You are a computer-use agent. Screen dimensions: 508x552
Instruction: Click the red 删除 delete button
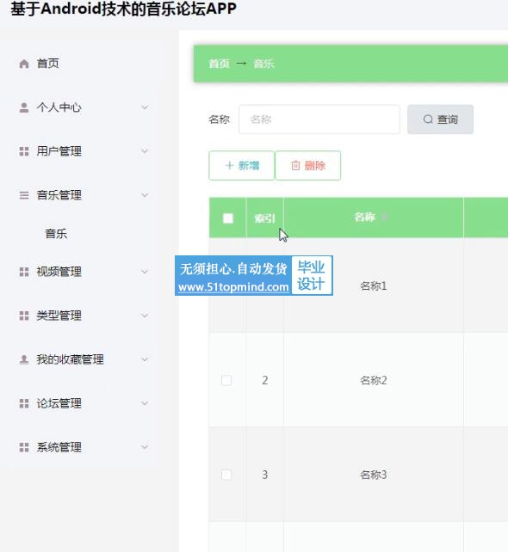[307, 165]
